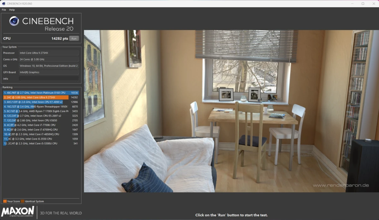Viewport: 379px width, 220px height.
Task: Select ranking row Intel Core i5-3550 CPU
Action: click(x=41, y=139)
